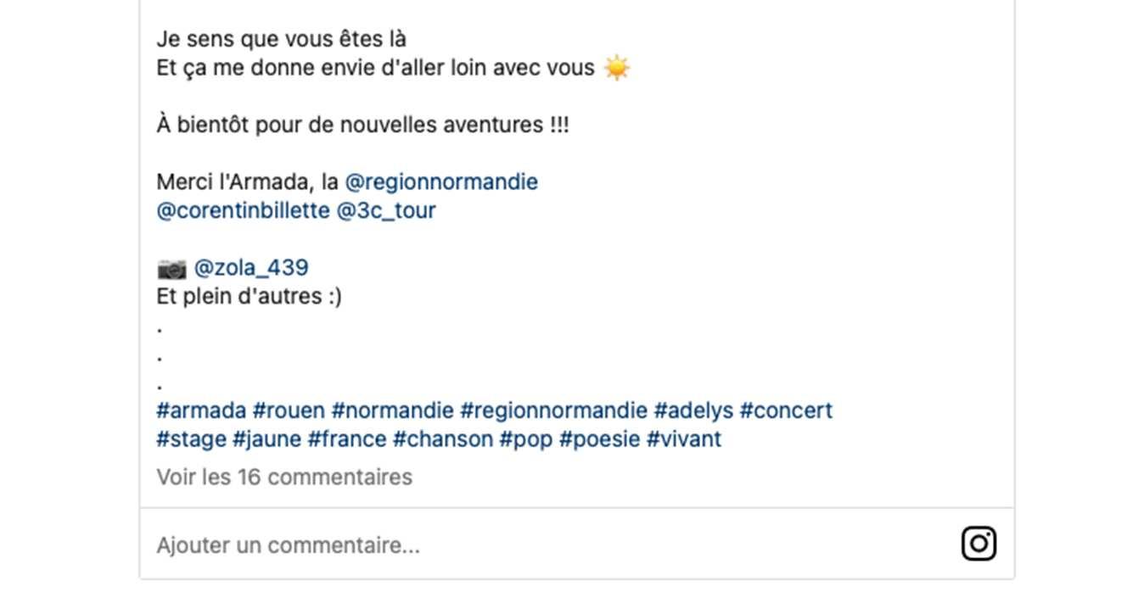Open the #chanson hashtag

coord(442,439)
